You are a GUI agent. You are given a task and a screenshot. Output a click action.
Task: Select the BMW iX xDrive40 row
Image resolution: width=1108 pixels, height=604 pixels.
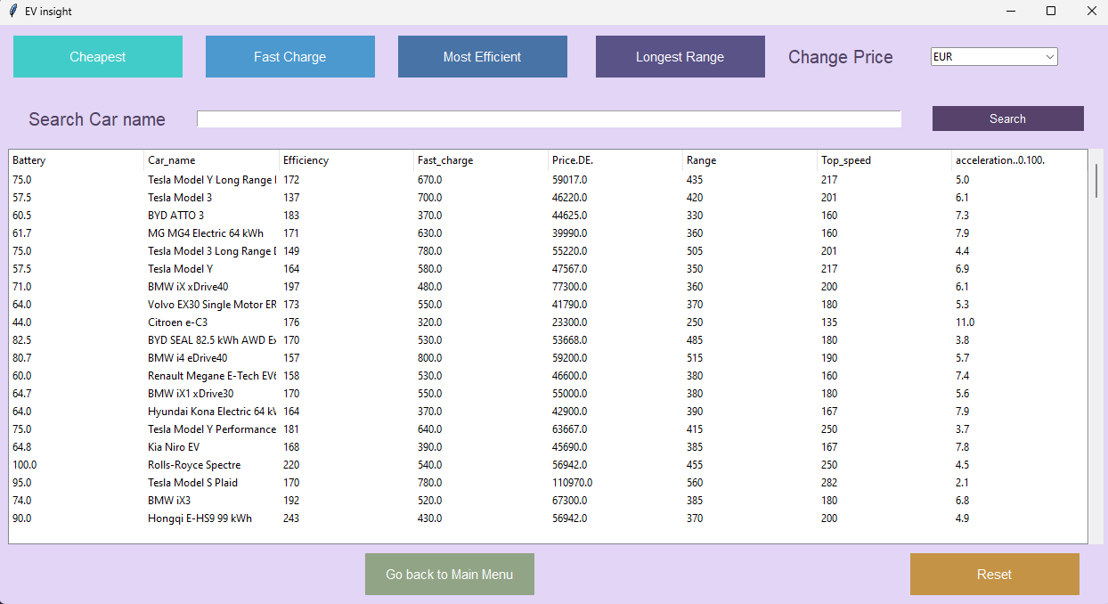[548, 287]
